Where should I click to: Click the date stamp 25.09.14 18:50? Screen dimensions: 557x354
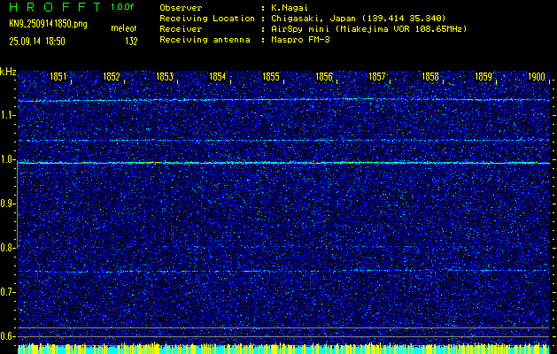pos(37,42)
